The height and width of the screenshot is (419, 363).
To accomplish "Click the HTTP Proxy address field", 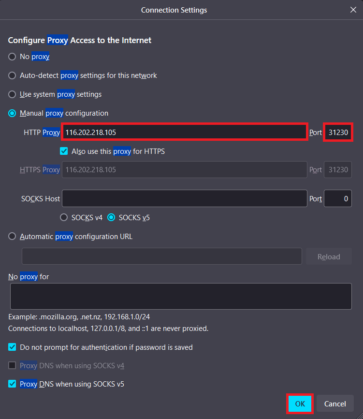I will [185, 132].
